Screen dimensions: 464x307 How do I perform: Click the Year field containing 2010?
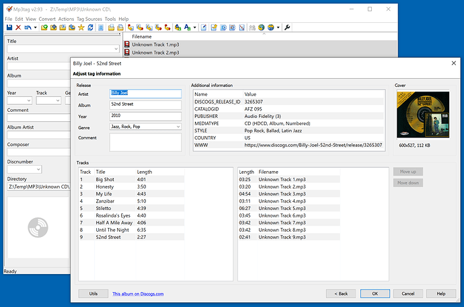pyautogui.click(x=145, y=116)
